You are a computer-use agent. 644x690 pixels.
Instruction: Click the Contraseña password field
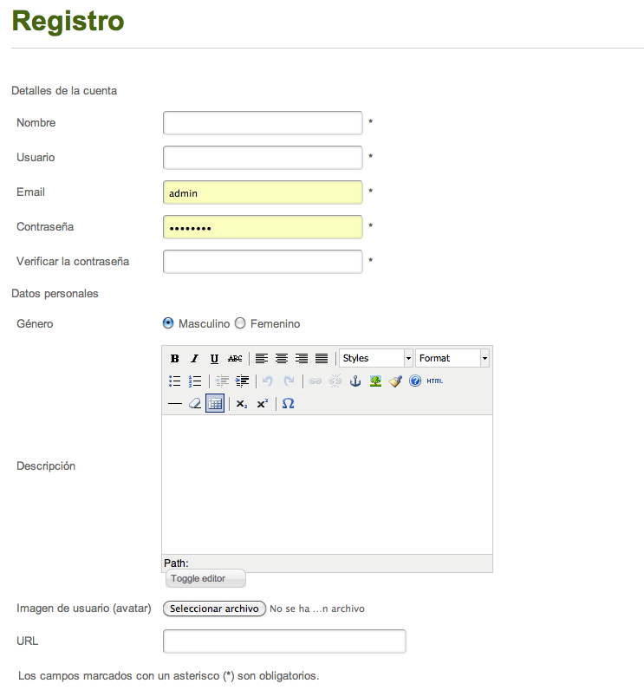tap(263, 227)
